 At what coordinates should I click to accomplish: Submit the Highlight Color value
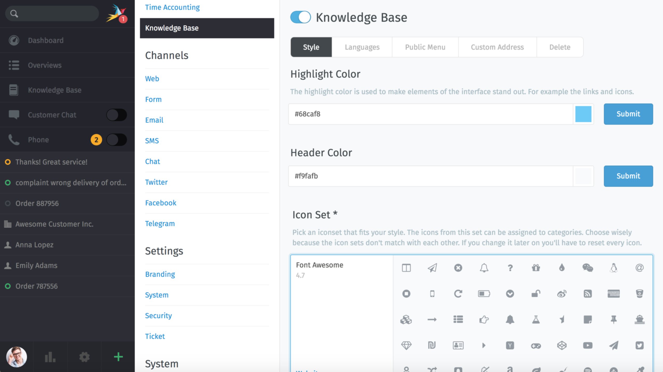[628, 114]
